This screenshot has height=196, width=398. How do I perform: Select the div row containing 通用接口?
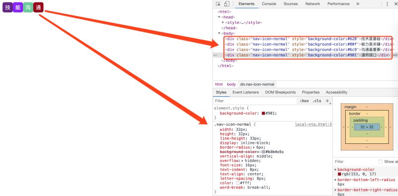pyautogui.click(x=308, y=55)
